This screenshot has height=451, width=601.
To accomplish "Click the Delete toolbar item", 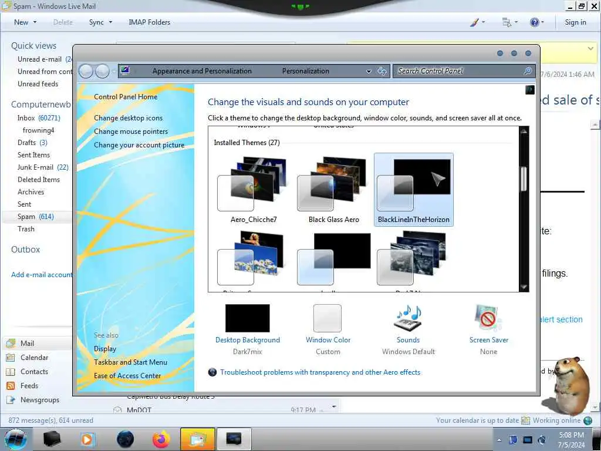I will tap(63, 22).
